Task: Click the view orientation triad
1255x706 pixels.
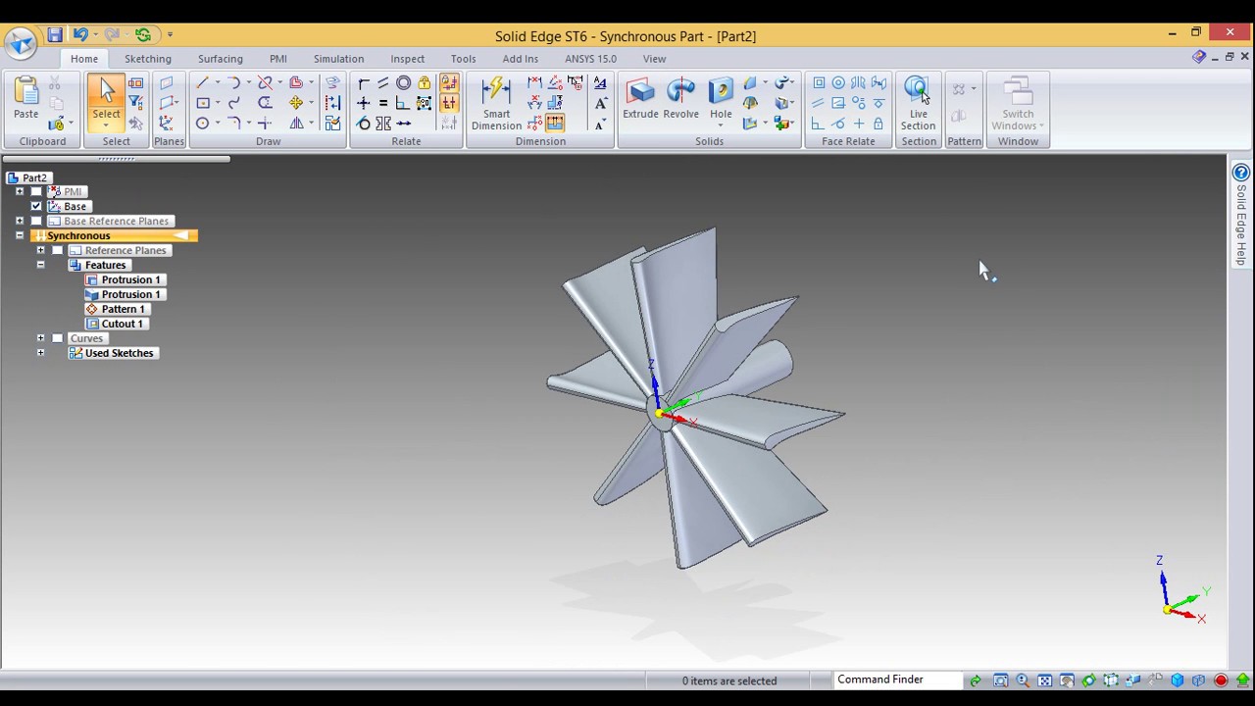Action: point(1183,589)
